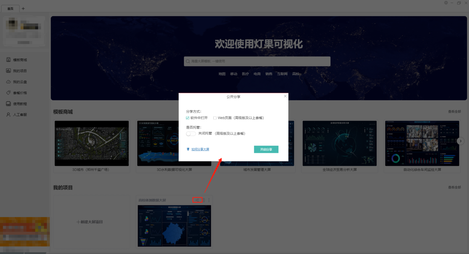Click 新建大屏项目 to create project
Image resolution: width=469 pixels, height=254 pixels.
pos(90,222)
